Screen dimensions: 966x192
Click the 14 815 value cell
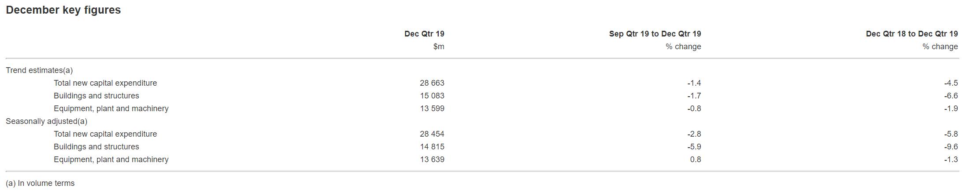(432, 147)
